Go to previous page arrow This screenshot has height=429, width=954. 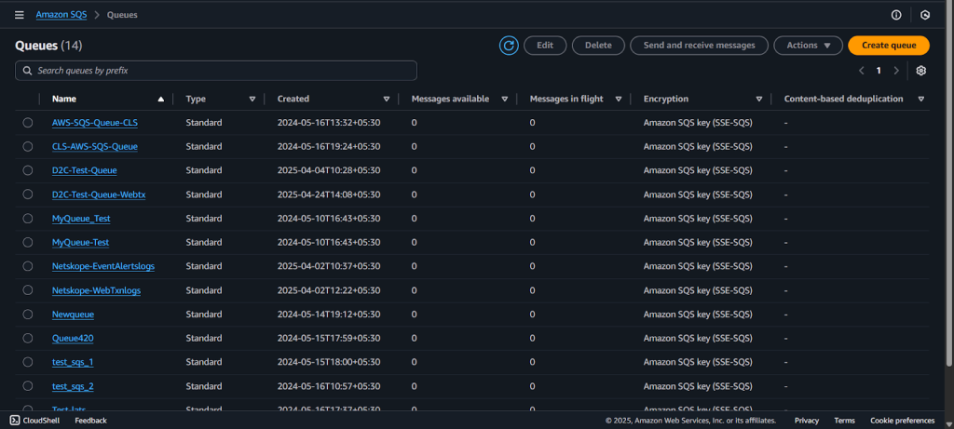click(862, 71)
